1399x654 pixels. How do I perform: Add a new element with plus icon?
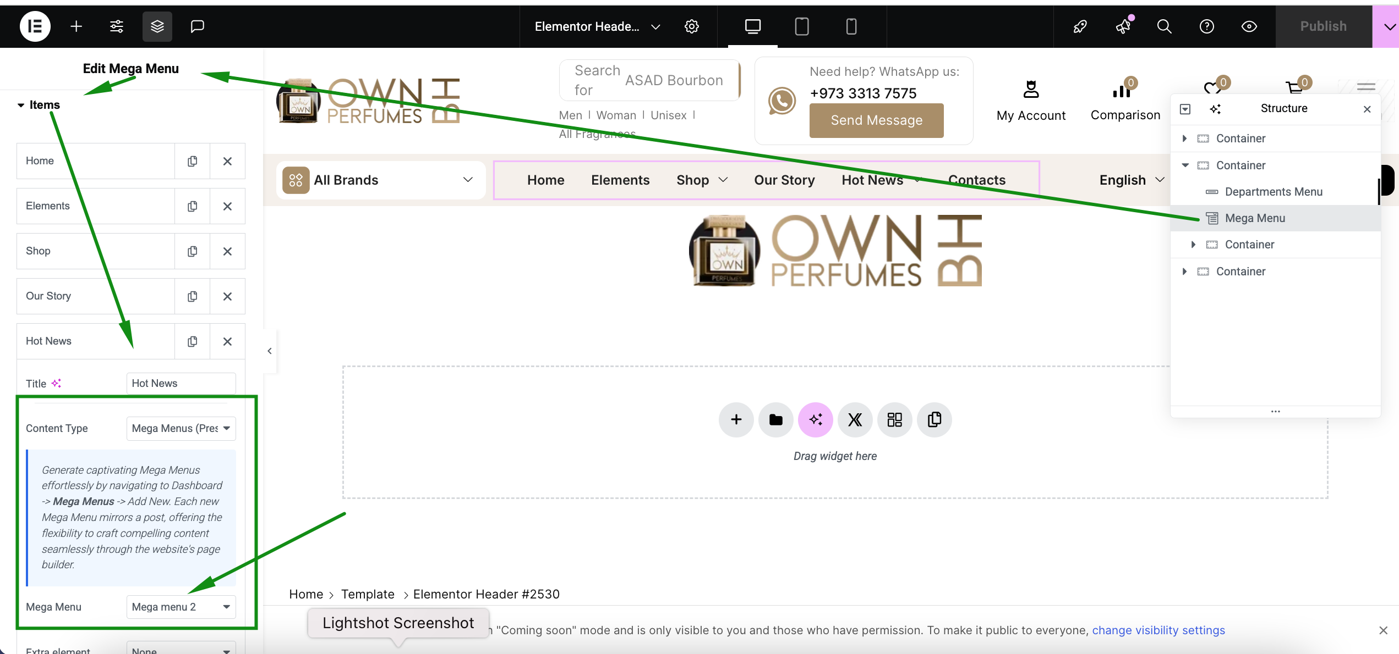[76, 26]
